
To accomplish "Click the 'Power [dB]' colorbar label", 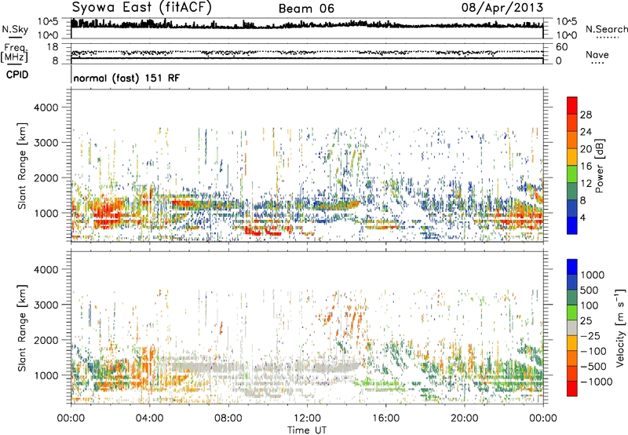I will (x=600, y=166).
